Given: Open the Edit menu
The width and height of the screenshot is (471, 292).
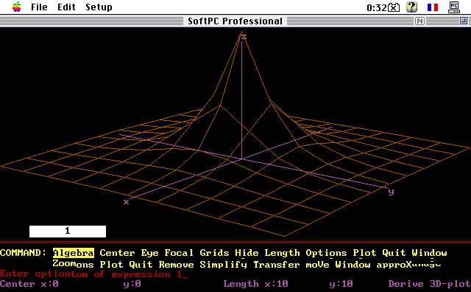Looking at the screenshot, I should (66, 7).
